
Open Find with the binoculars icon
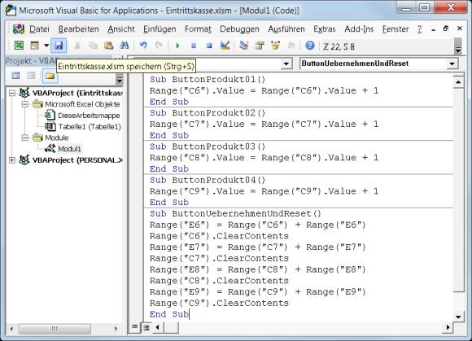tap(125, 46)
